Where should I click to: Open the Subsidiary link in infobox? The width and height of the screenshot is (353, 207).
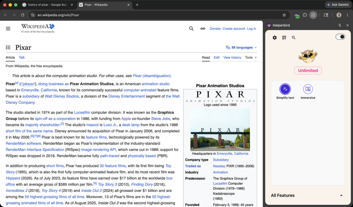[221, 160]
